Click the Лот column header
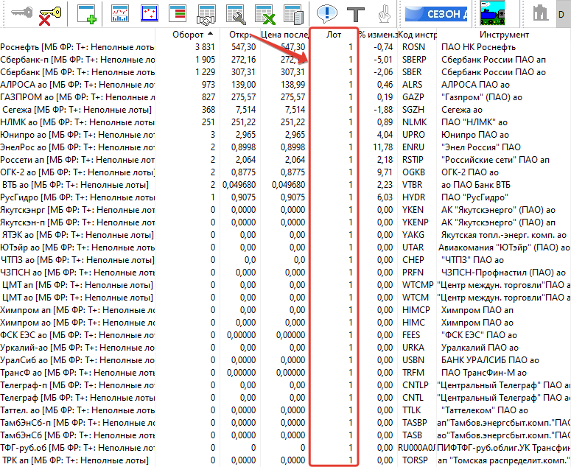This screenshot has height=467, width=571. 334,35
